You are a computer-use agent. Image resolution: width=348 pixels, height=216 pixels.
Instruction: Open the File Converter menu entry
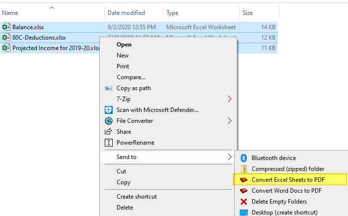coord(135,121)
